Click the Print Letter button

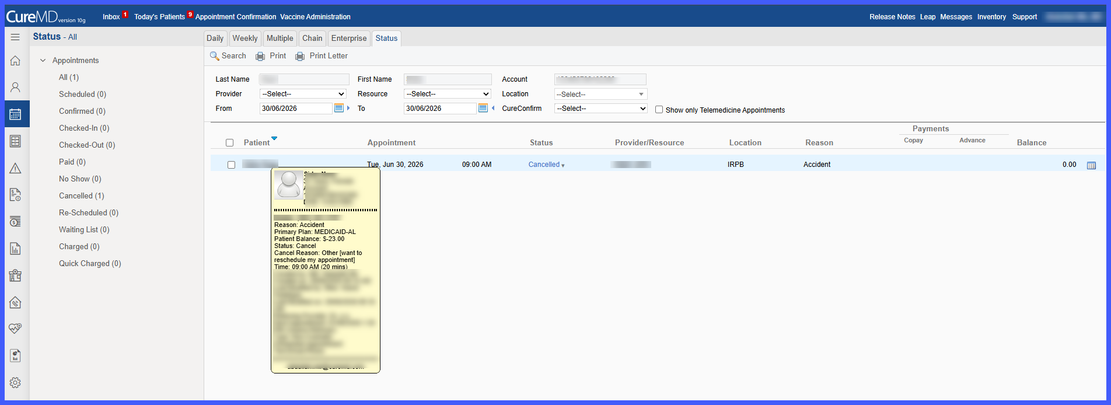tap(322, 56)
